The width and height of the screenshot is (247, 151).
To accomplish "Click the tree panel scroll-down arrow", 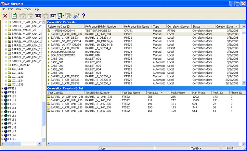I will (x=44, y=139).
